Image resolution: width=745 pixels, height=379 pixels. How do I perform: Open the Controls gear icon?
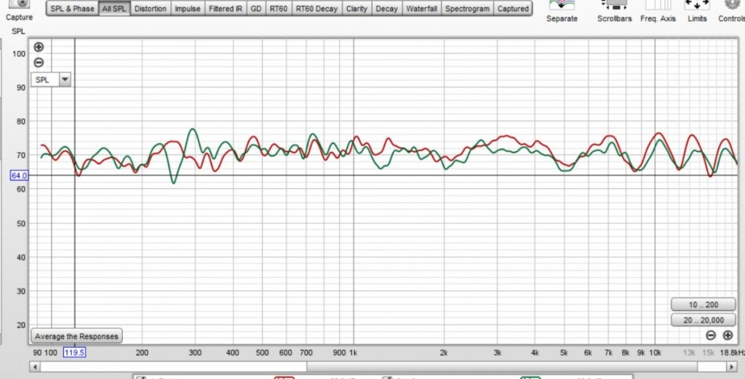tap(732, 4)
